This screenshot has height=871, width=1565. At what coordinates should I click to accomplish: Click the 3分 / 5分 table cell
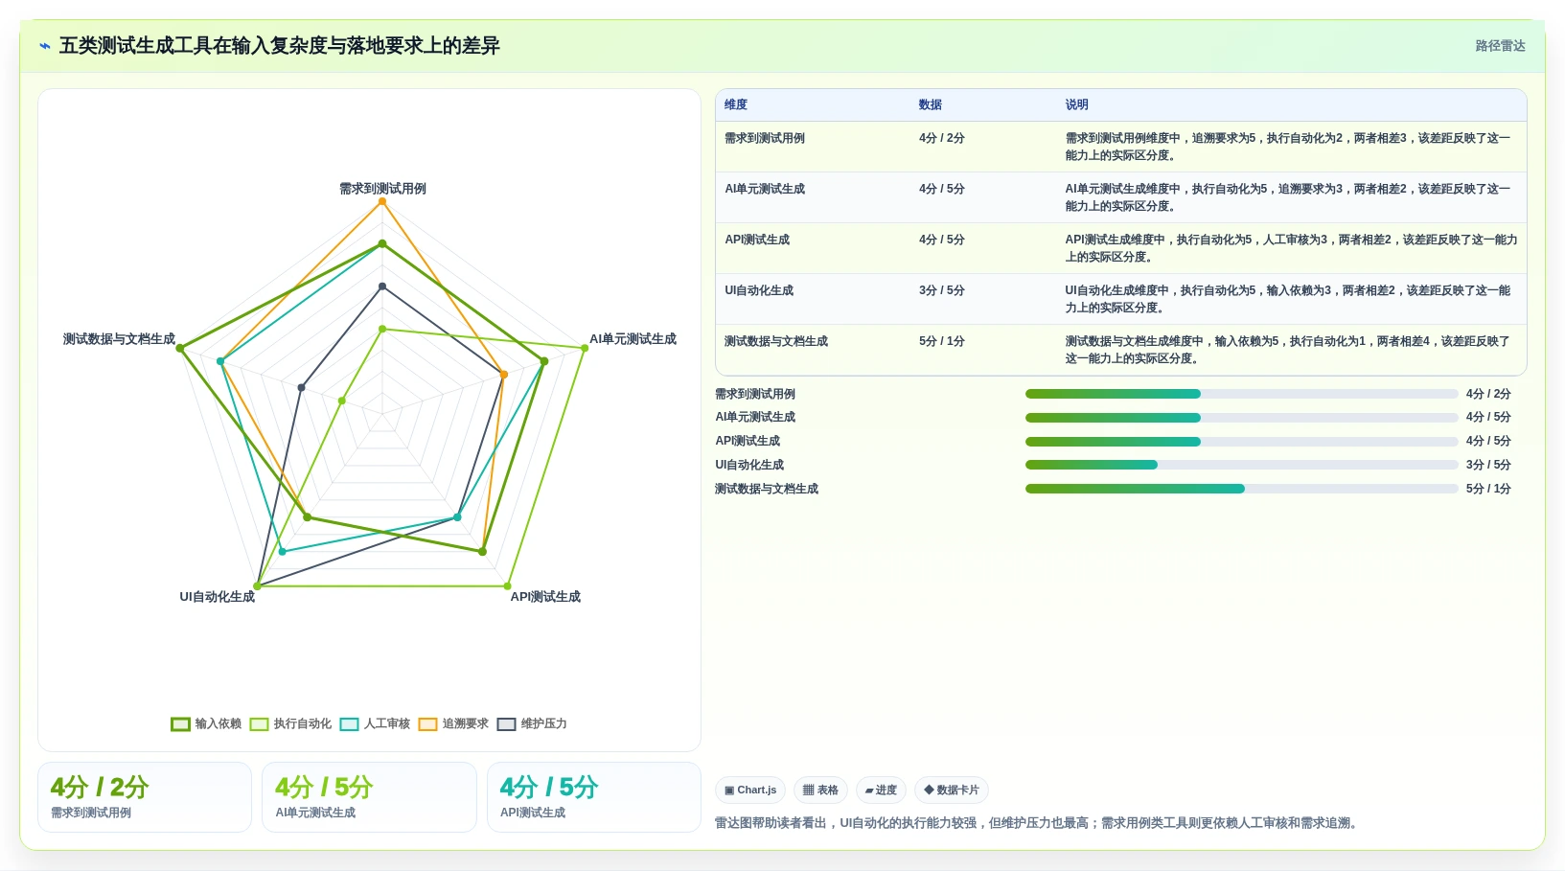(942, 290)
